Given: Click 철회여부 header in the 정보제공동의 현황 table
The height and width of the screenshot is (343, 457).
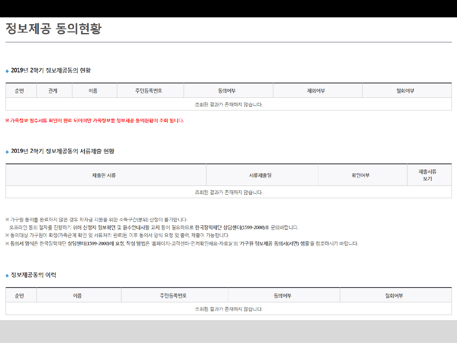Looking at the screenshot, I should point(405,91).
